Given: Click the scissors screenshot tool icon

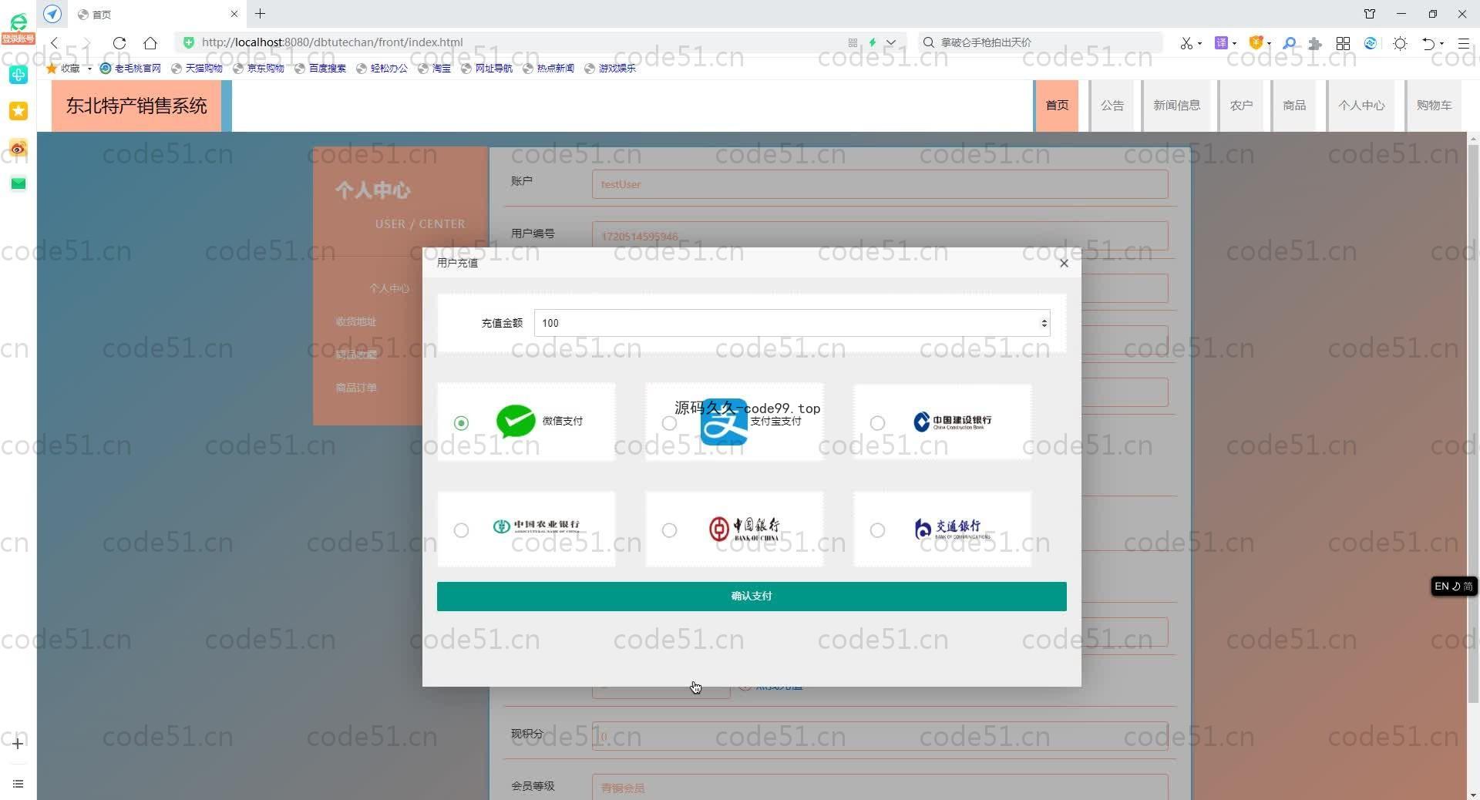Looking at the screenshot, I should tap(1187, 43).
